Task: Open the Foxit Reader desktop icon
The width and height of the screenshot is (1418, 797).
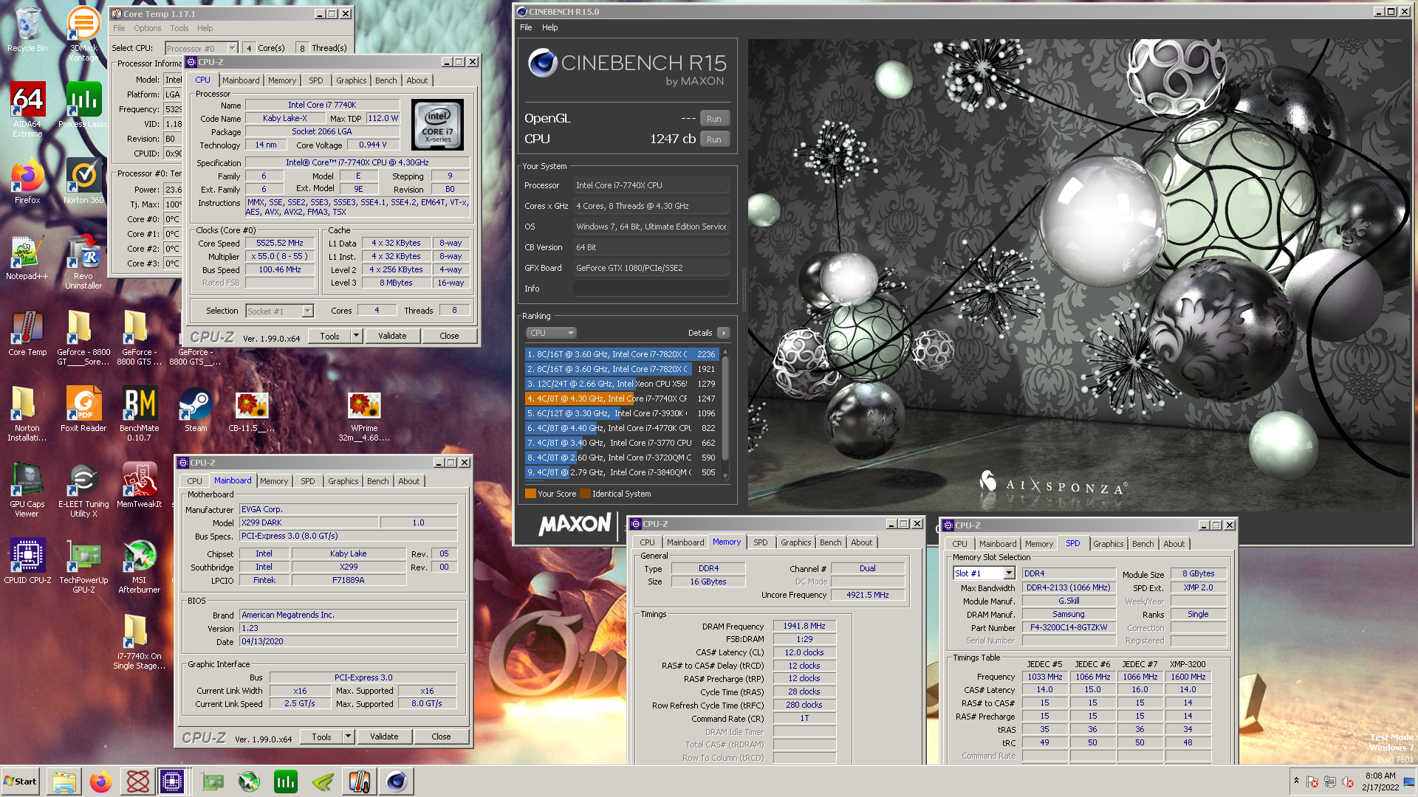Action: [83, 410]
